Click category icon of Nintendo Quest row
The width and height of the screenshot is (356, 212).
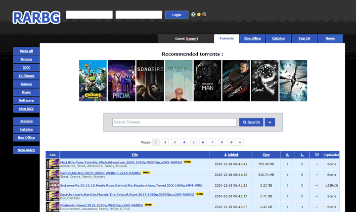click(x=53, y=207)
